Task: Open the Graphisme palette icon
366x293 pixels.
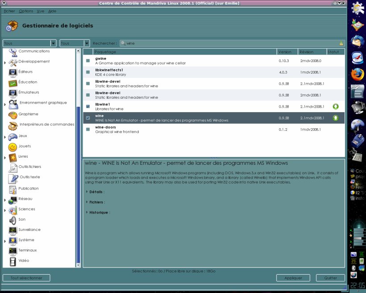Action: tap(13, 115)
